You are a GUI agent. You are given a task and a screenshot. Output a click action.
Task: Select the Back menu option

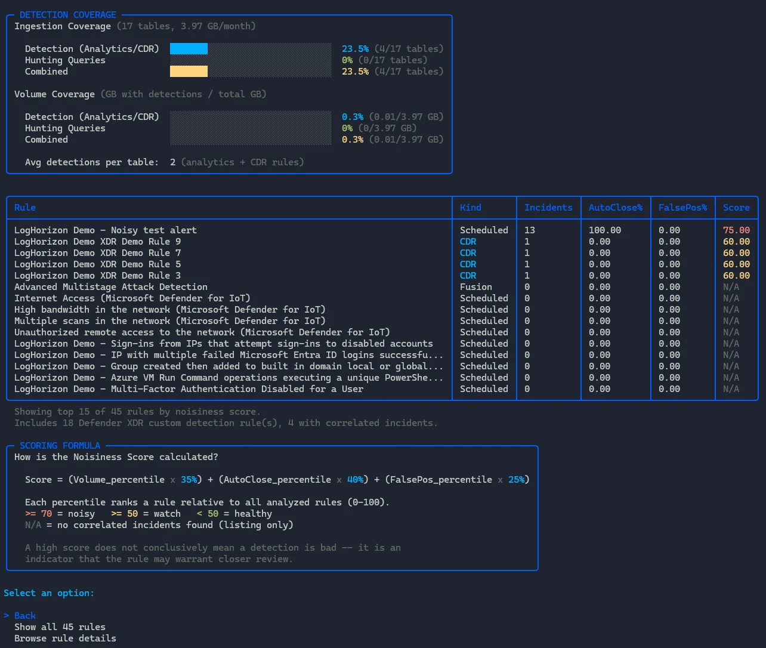pyautogui.click(x=25, y=615)
